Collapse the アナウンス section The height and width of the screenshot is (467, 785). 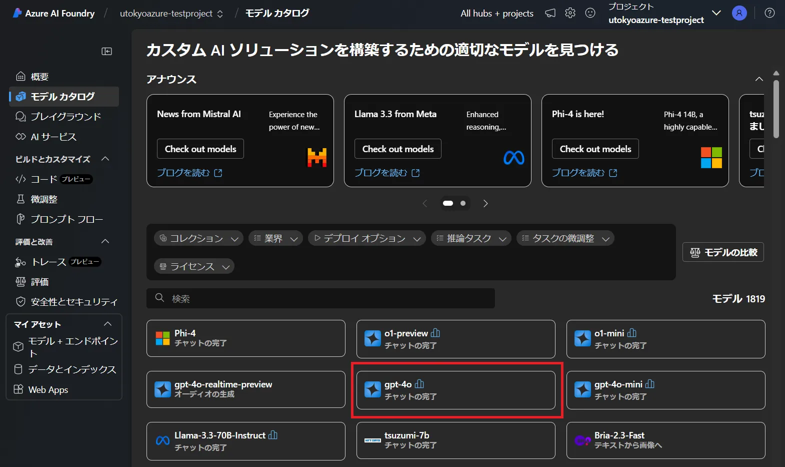[758, 79]
